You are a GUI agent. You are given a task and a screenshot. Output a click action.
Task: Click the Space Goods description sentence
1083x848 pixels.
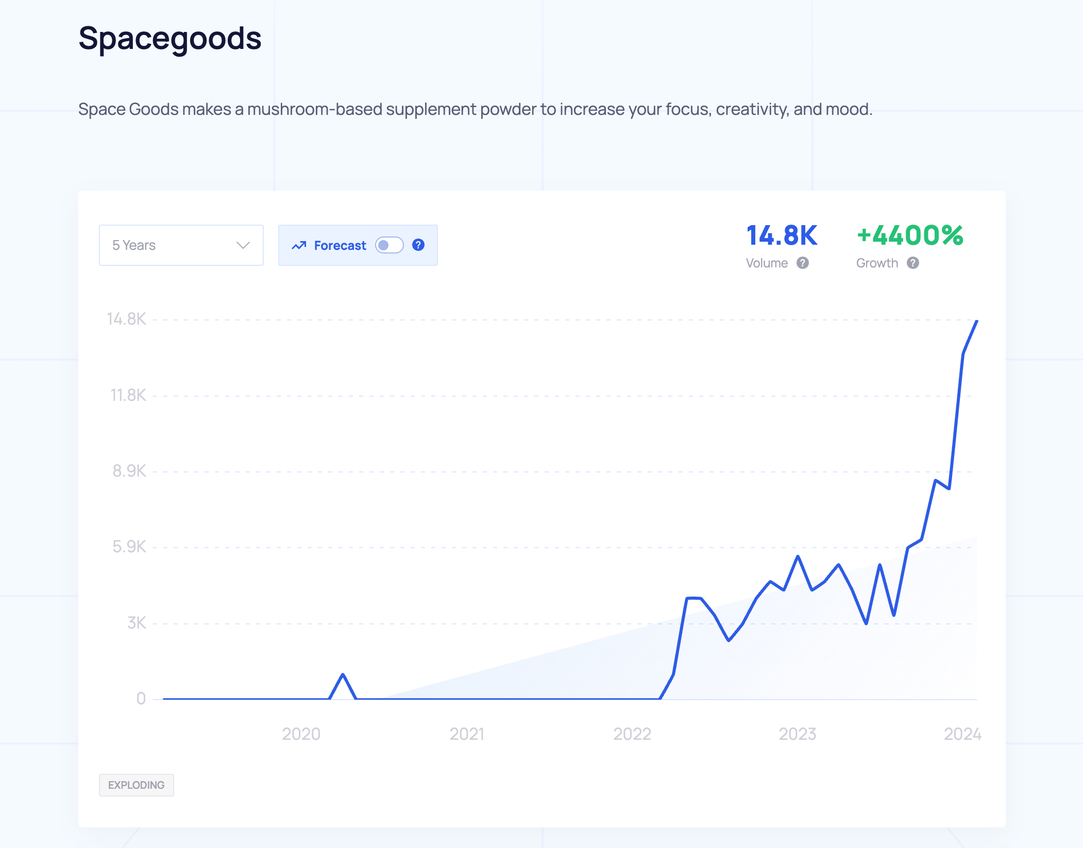click(x=475, y=109)
